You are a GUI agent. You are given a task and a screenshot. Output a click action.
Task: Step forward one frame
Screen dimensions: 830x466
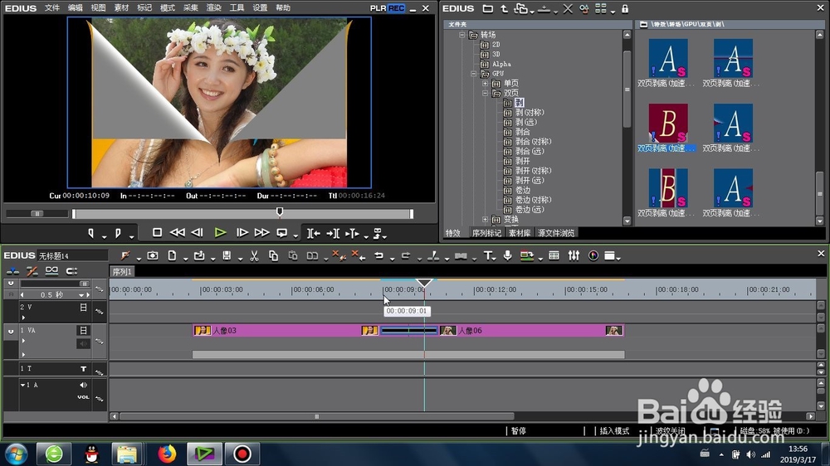pyautogui.click(x=242, y=233)
